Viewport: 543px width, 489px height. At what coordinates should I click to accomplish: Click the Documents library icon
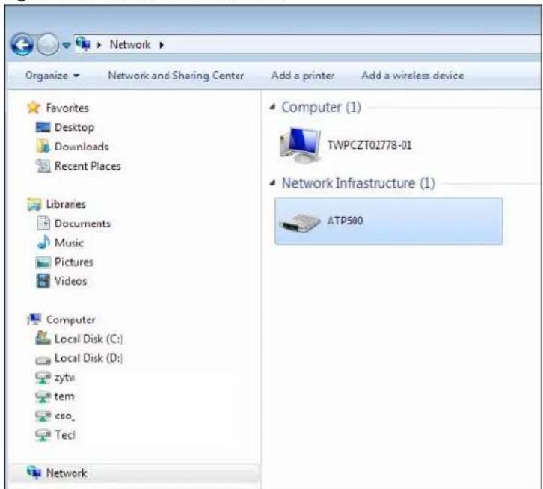tap(43, 223)
